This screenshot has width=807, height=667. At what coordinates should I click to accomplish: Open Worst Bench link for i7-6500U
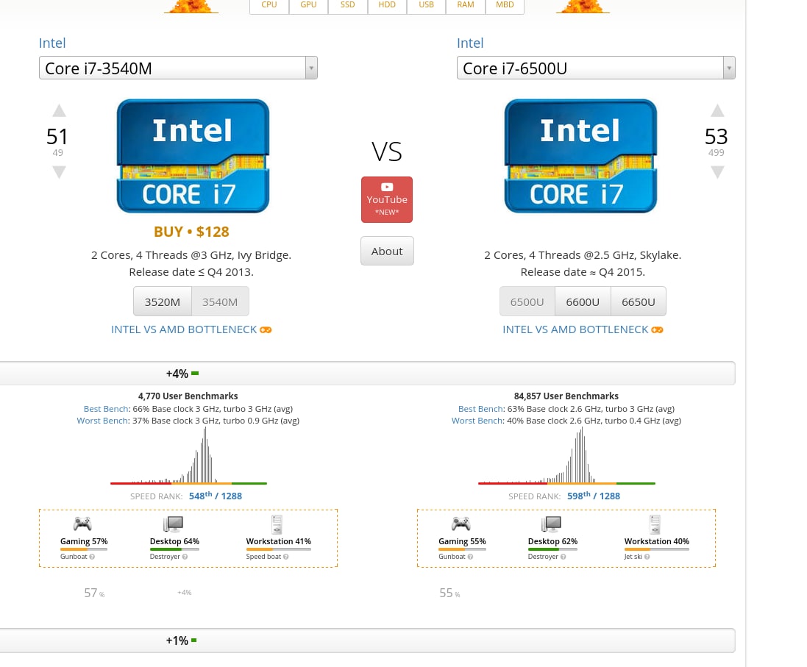point(477,421)
